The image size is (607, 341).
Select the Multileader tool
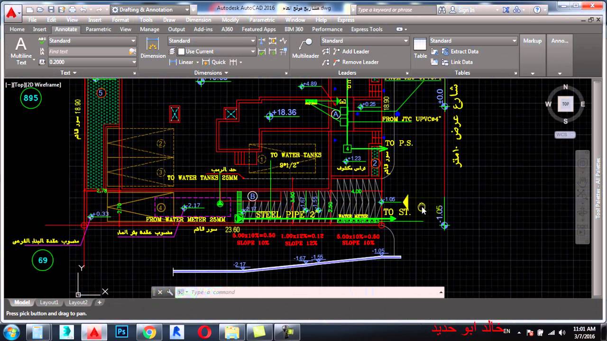click(305, 48)
